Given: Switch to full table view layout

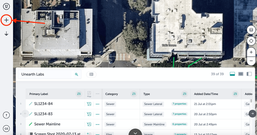Looking at the screenshot, I should click(241, 74).
